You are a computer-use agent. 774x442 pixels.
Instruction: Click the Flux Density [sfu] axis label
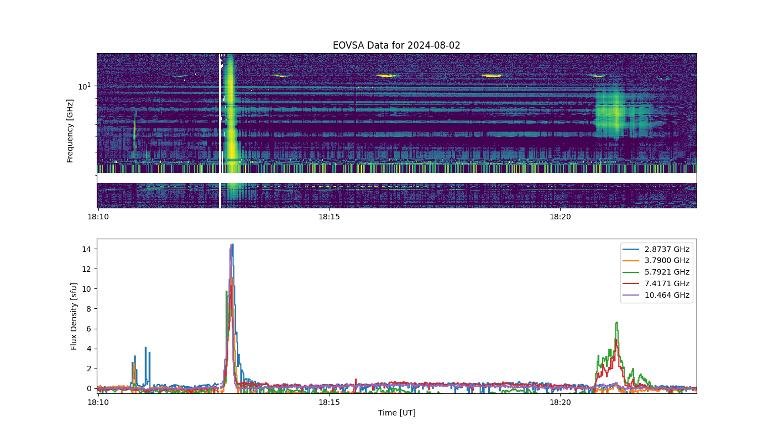[x=74, y=316]
